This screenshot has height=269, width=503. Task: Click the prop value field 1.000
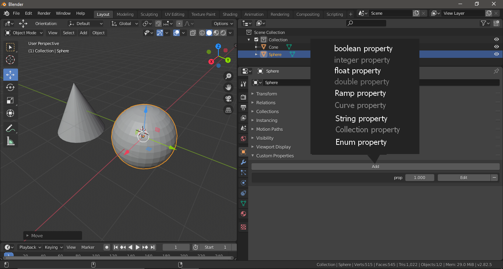click(x=419, y=178)
